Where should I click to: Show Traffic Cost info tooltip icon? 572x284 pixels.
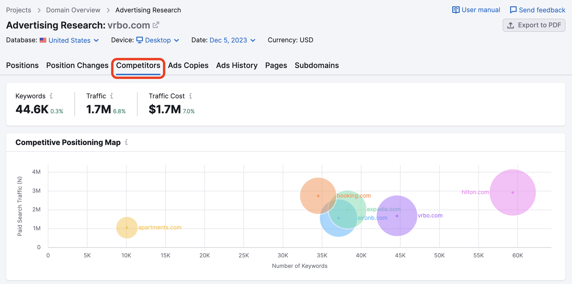[x=191, y=96]
